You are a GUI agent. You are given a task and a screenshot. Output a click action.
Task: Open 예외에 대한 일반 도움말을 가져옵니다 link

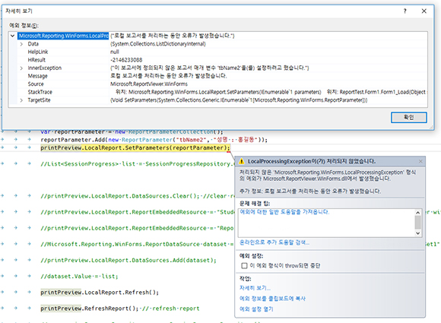point(284,212)
